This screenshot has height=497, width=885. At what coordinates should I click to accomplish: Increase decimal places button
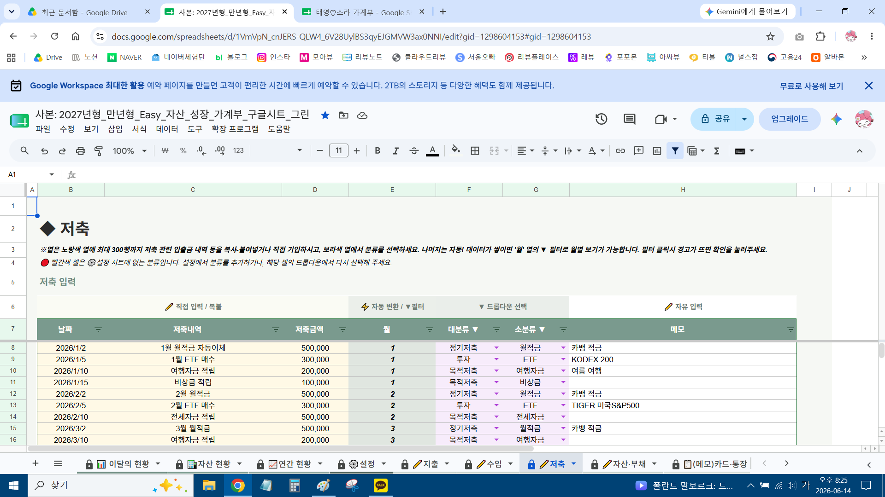pyautogui.click(x=220, y=150)
